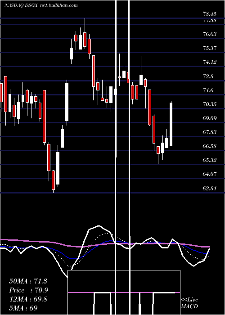225x315 pixels.
Task: Click the last tall white candlestick
Action: pyautogui.click(x=171, y=124)
